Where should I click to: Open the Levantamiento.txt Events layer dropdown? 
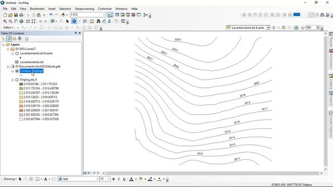[x=268, y=28]
